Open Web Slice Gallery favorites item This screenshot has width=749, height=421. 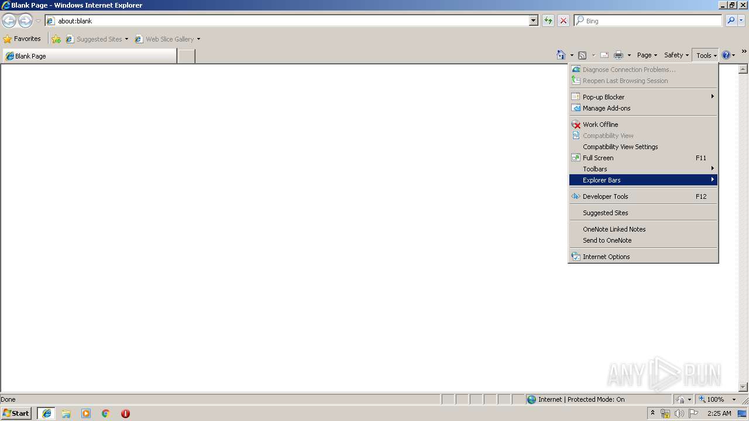tap(168, 39)
